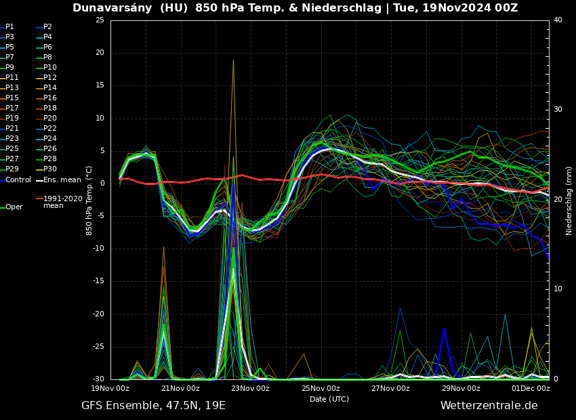Click the P1 legend entry
Screen dimensions: 576x420
click(9, 27)
